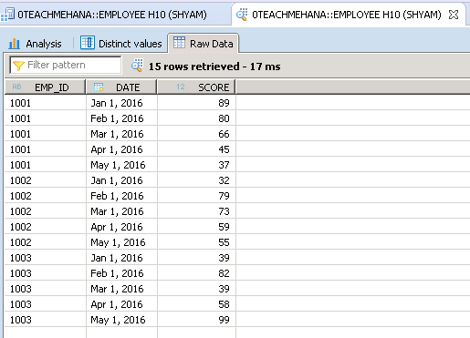Image resolution: width=470 pixels, height=338 pixels.
Task: Open the Distinct values tab
Action: (x=121, y=44)
